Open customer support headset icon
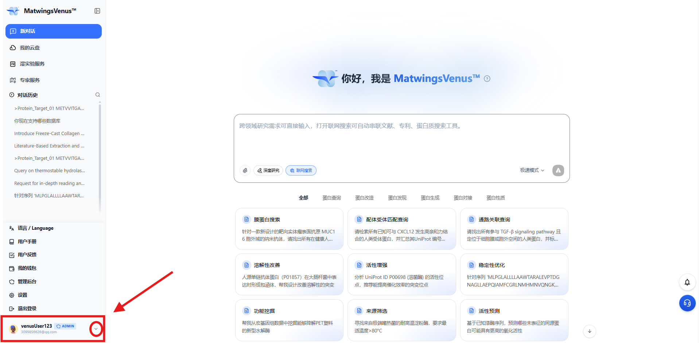699x343 pixels. (x=687, y=303)
